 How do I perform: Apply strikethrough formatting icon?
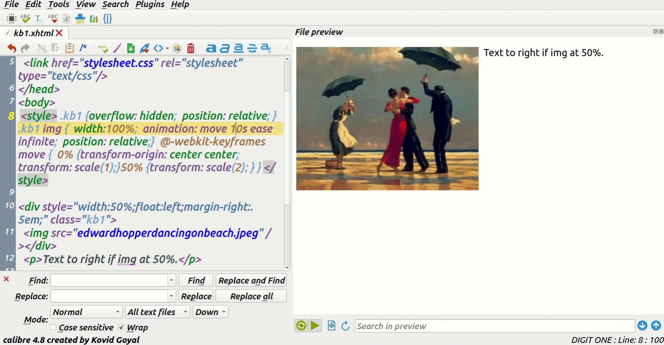click(252, 48)
